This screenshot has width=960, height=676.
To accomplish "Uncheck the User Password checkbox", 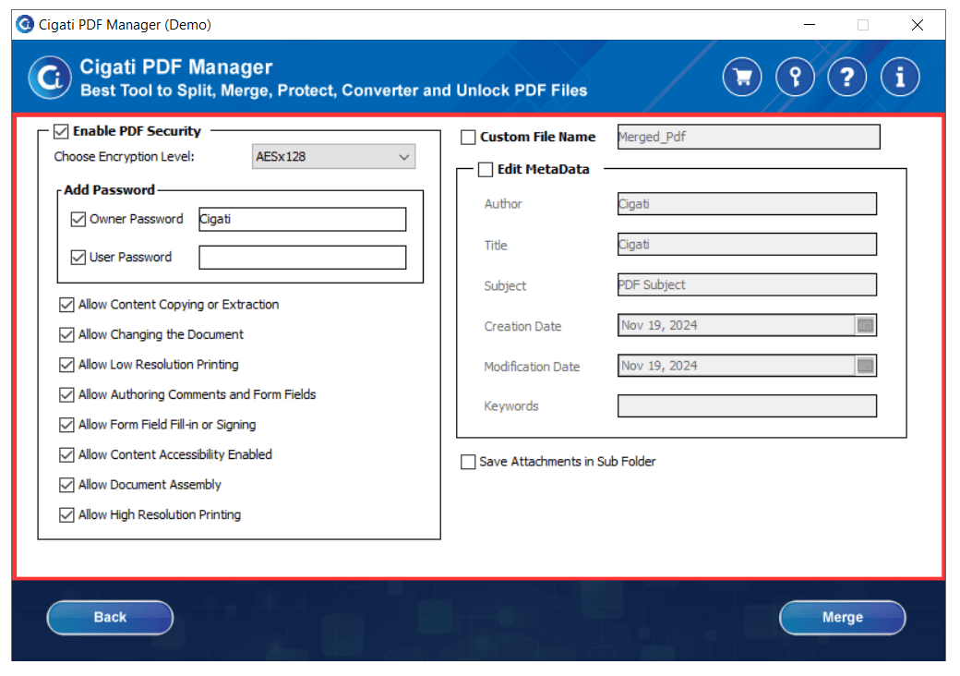I will [x=78, y=257].
